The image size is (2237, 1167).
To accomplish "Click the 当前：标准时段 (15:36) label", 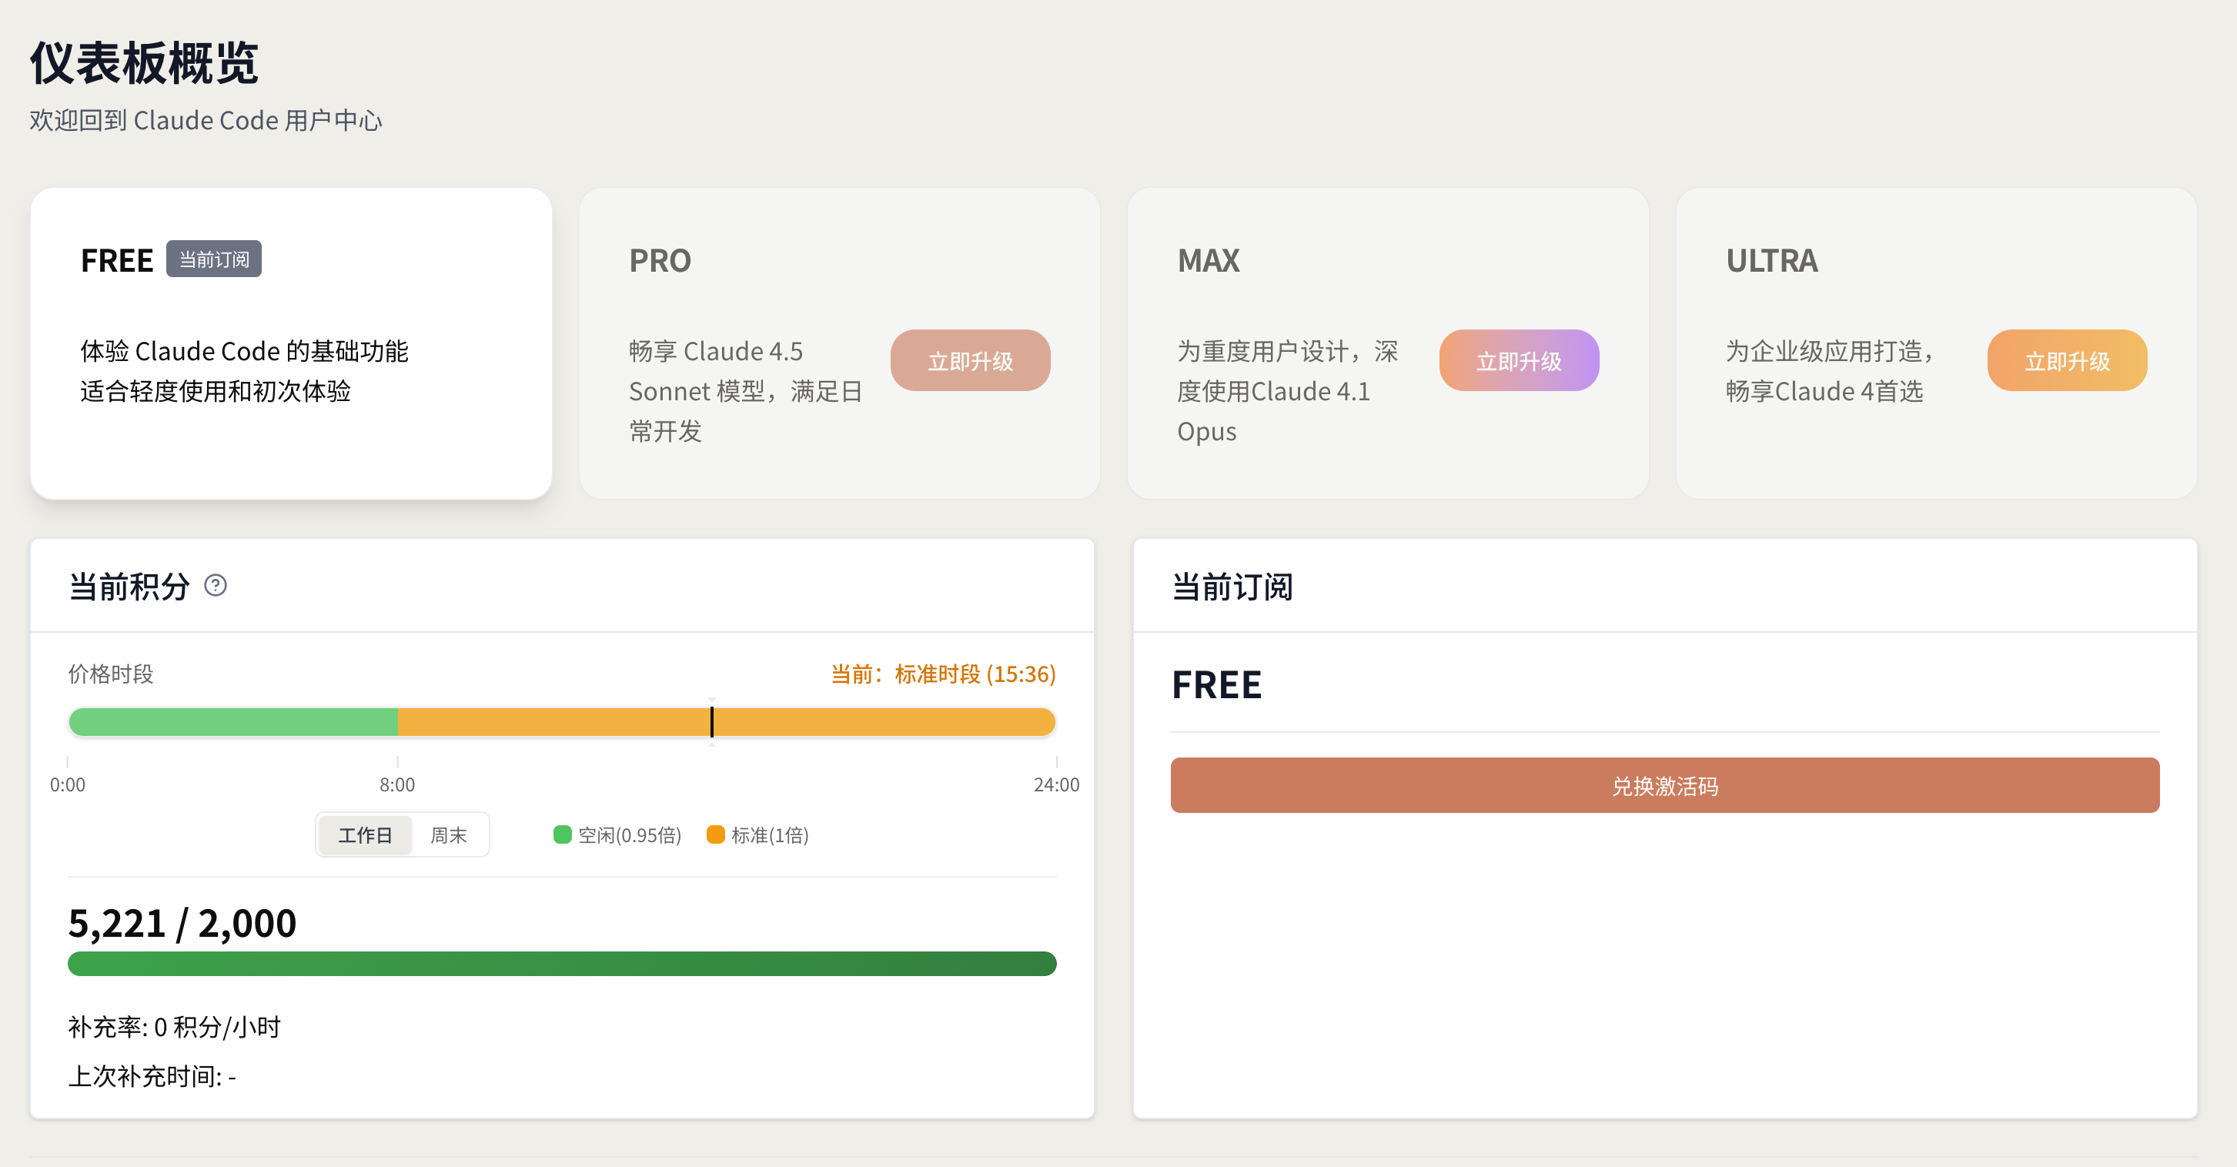I will [943, 674].
